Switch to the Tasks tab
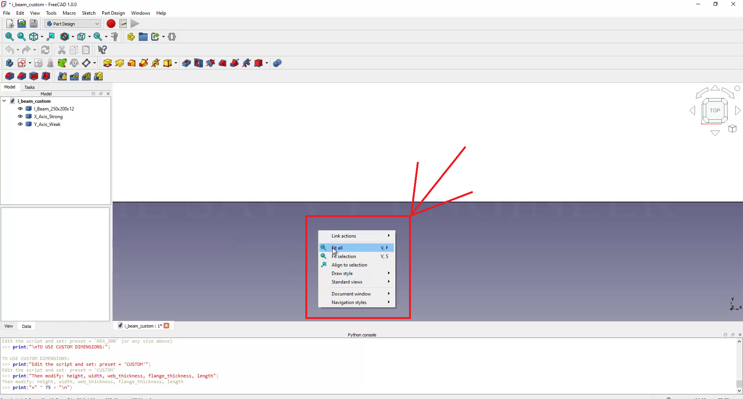The image size is (743, 399). coord(29,87)
